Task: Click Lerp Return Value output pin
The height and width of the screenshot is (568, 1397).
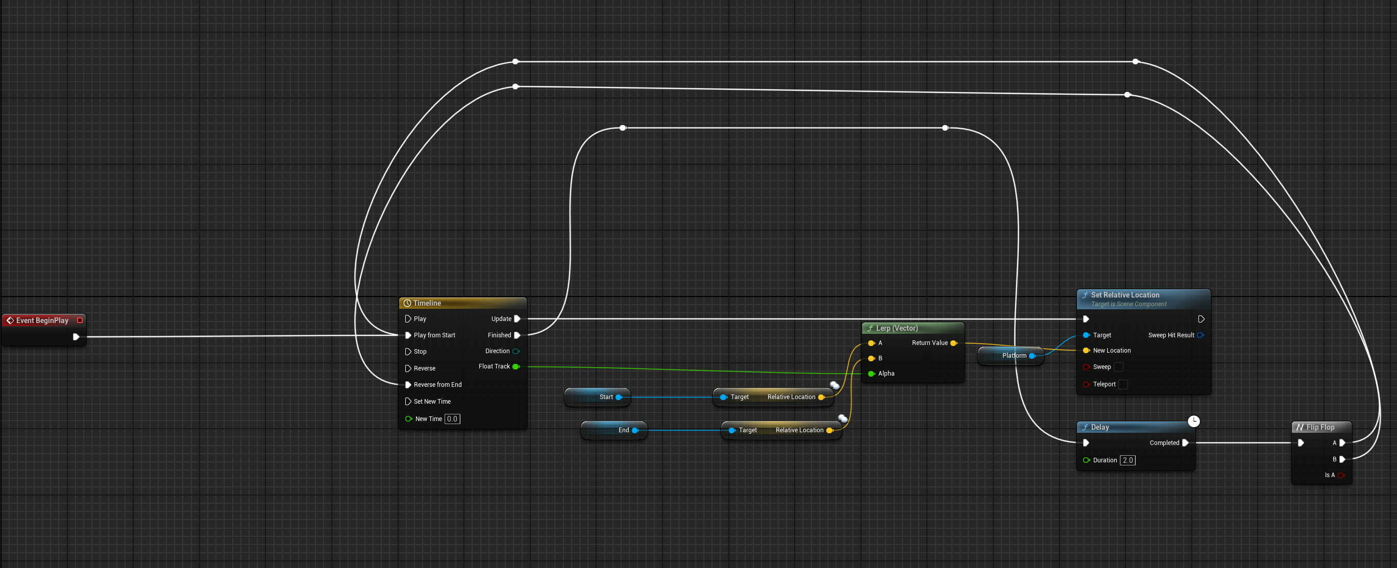Action: [x=954, y=343]
